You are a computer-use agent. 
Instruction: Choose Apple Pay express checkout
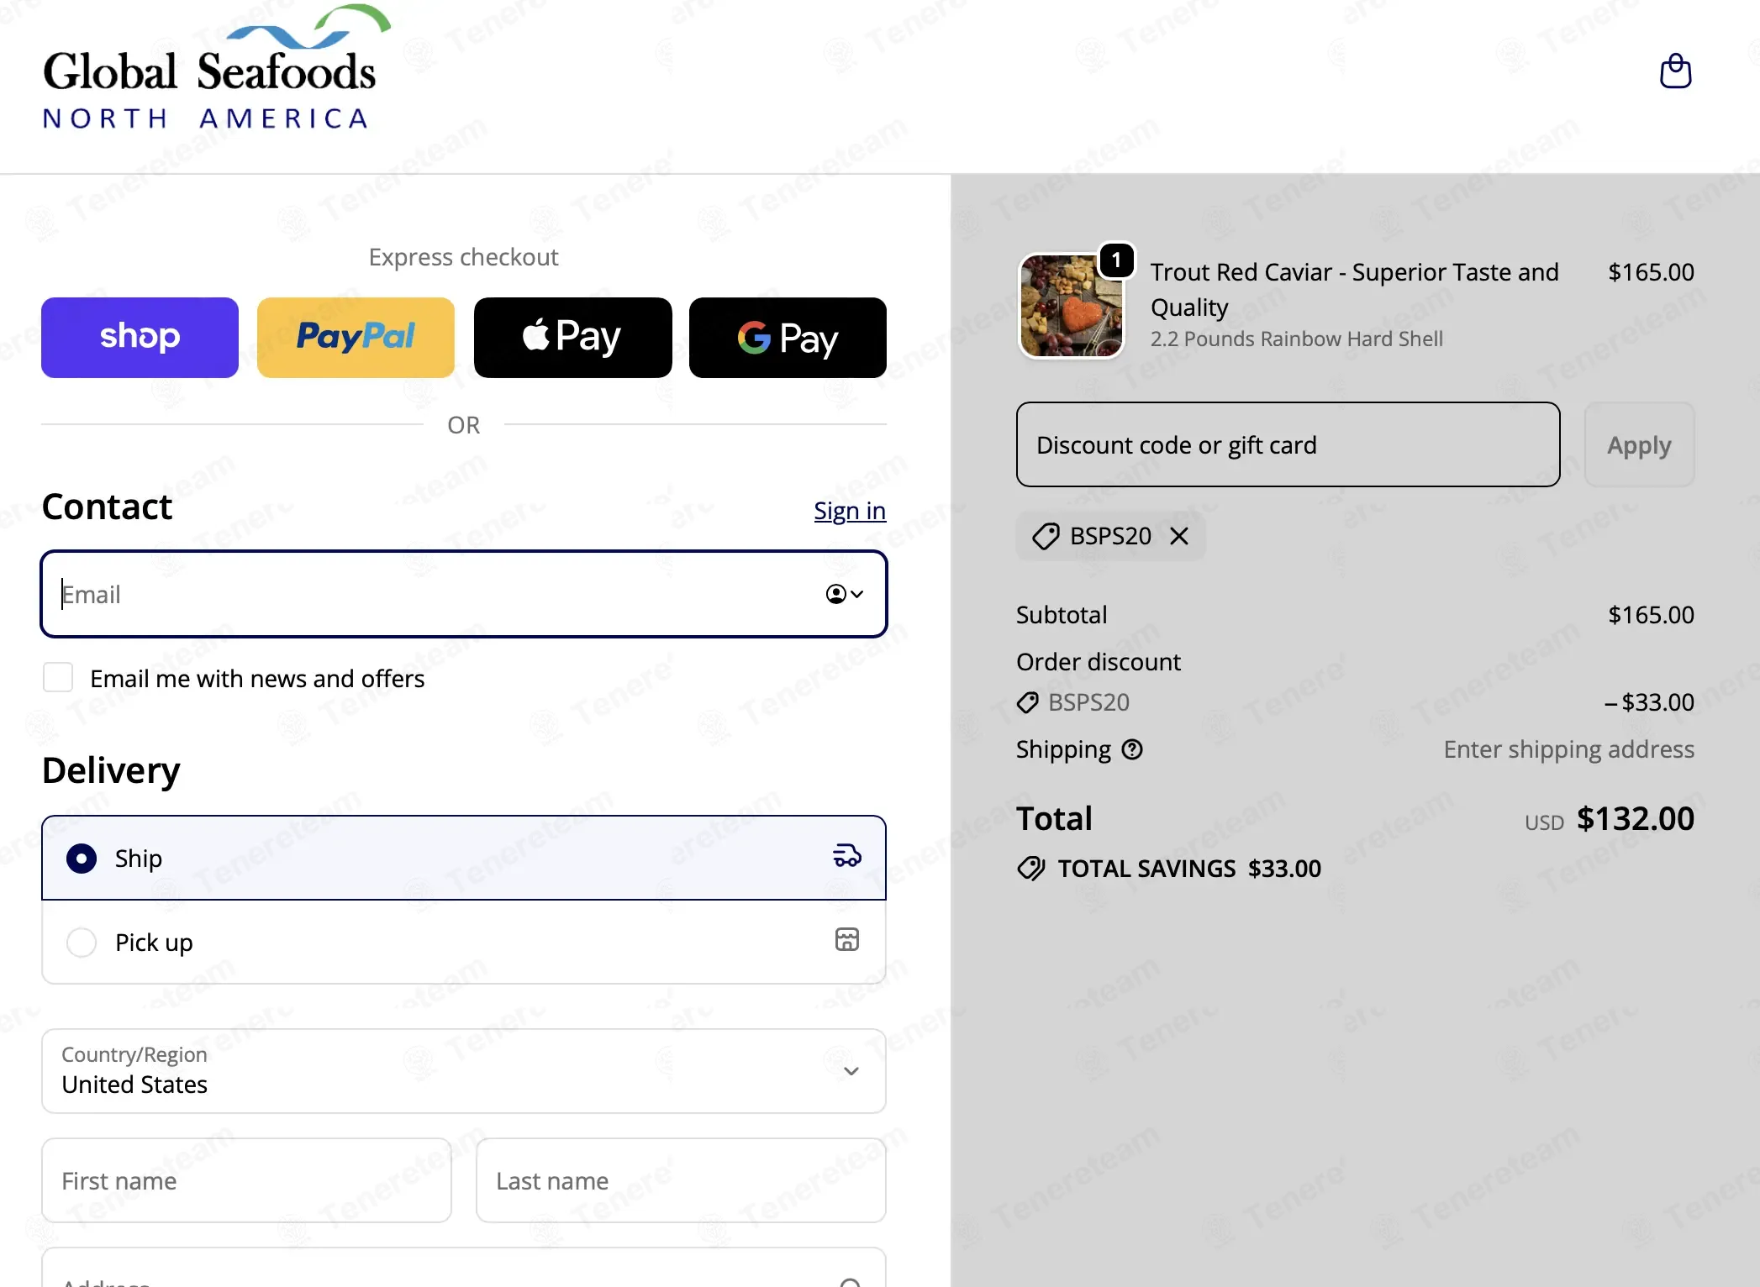tap(572, 338)
